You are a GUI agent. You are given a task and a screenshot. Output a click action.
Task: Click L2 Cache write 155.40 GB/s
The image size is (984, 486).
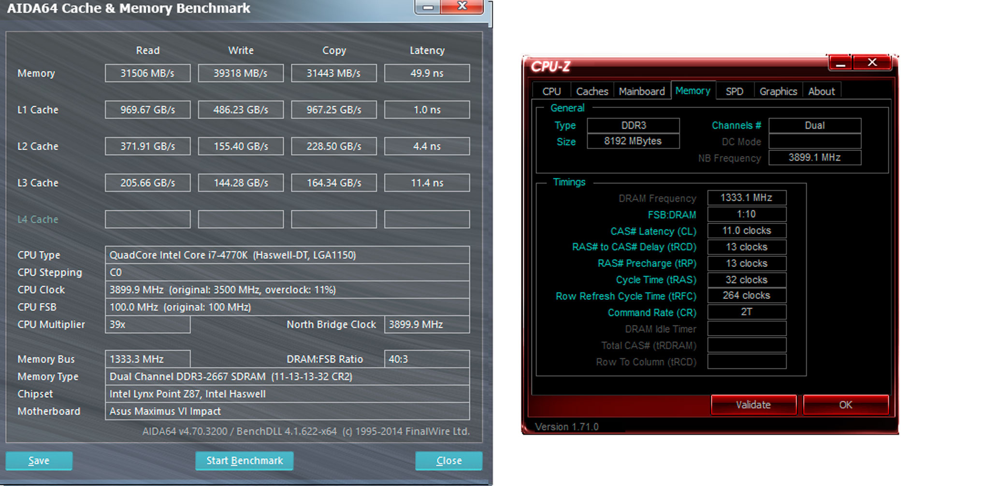pos(241,146)
